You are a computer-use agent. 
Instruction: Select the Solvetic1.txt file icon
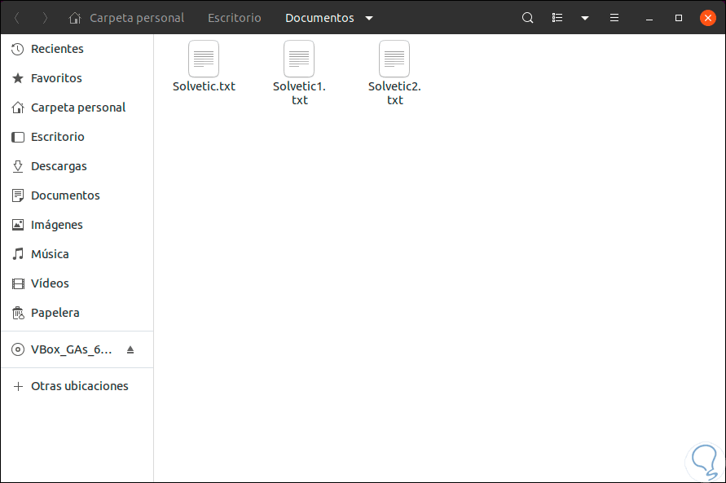coord(299,59)
